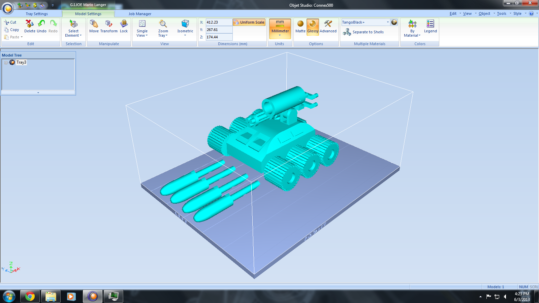539x303 pixels.
Task: Click the XYZ axis orientation indicator
Action: pyautogui.click(x=11, y=268)
